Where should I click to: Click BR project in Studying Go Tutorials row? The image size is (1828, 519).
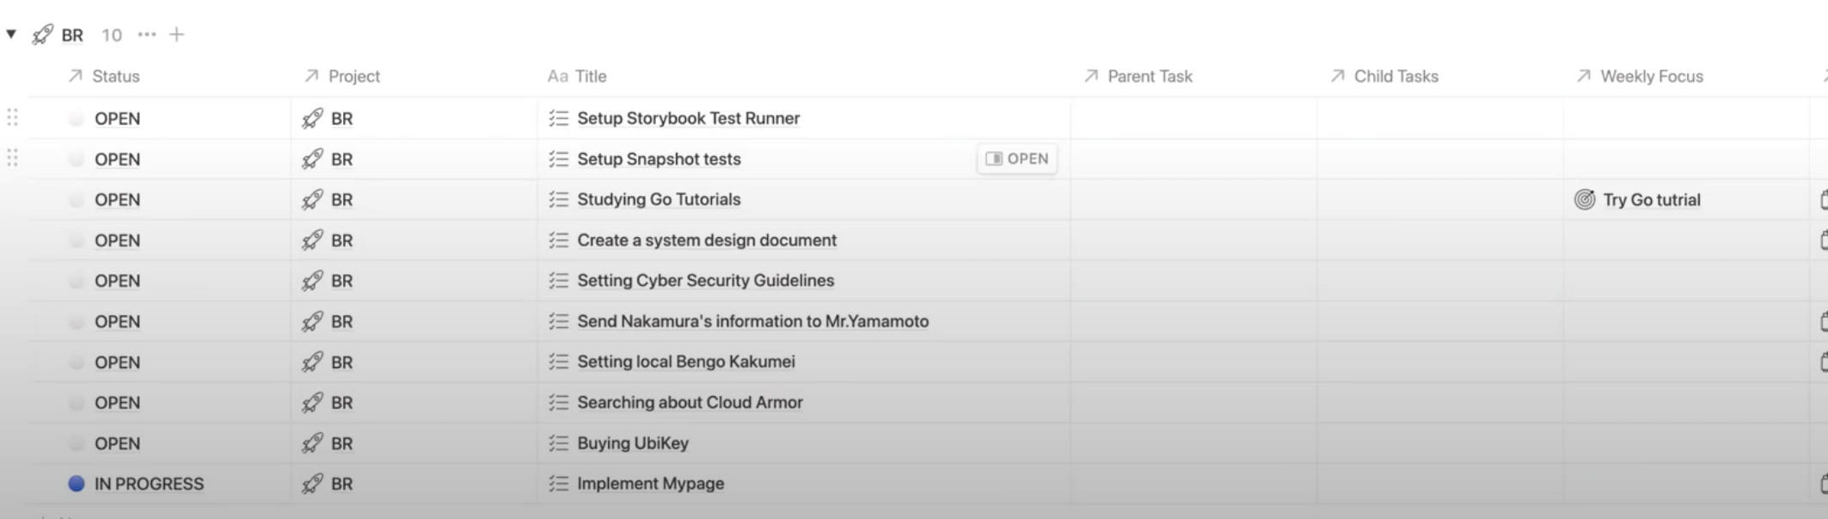tap(342, 199)
